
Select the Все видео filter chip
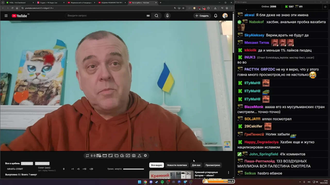tap(156, 165)
